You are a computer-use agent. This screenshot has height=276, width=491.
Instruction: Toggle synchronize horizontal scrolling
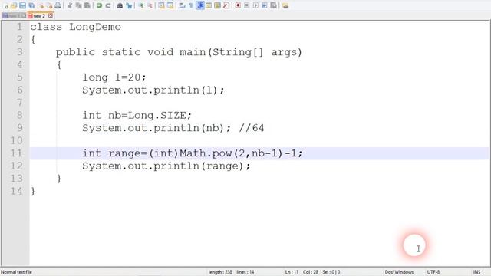point(170,5)
